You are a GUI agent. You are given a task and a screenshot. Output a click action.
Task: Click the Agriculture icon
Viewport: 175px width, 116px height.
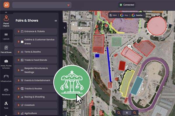click(22, 113)
